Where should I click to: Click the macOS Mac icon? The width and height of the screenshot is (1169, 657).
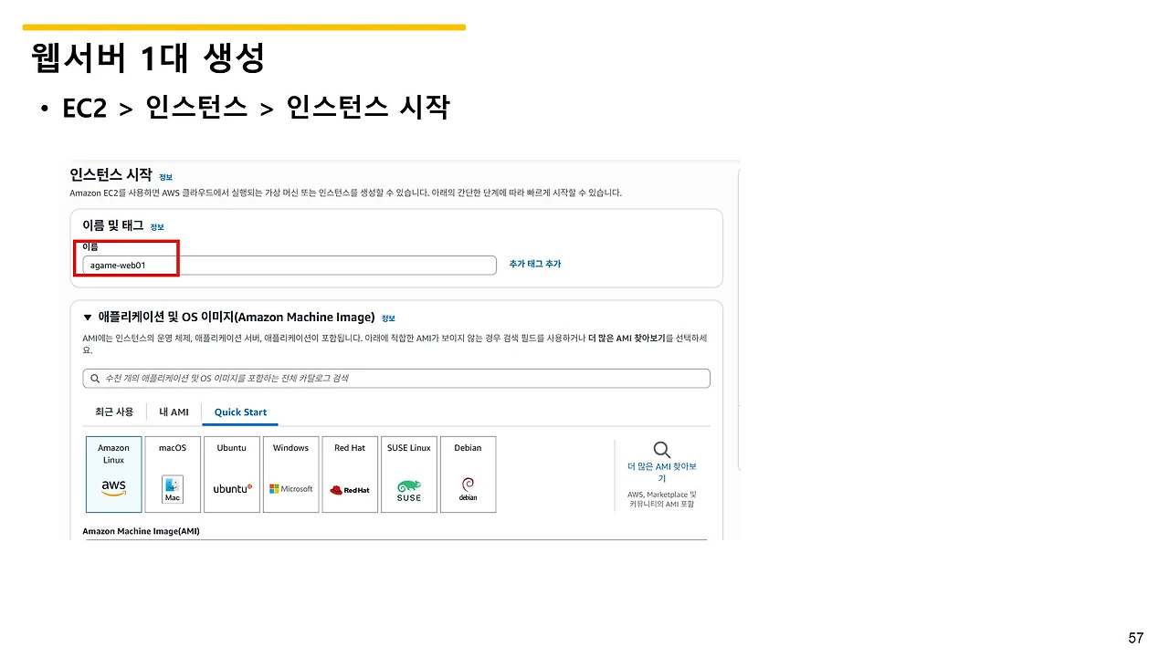(173, 490)
